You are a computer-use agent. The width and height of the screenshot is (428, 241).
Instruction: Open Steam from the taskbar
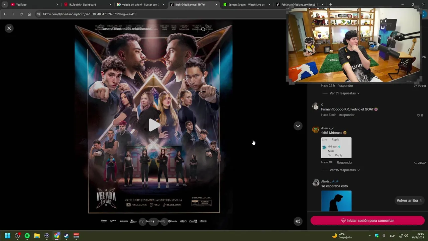tap(66, 236)
